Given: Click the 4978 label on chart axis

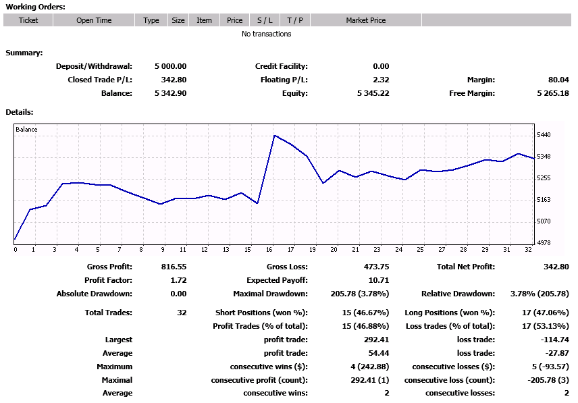Looking at the screenshot, I should [x=544, y=243].
